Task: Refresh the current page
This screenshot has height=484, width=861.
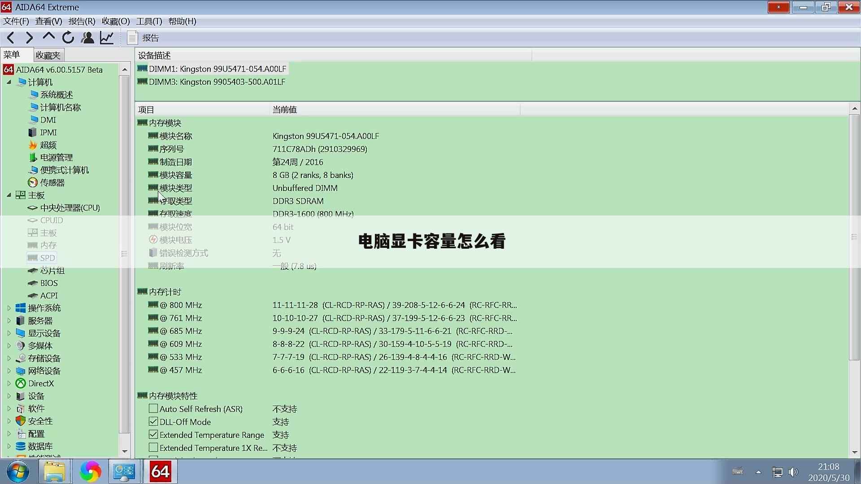Action: point(68,38)
